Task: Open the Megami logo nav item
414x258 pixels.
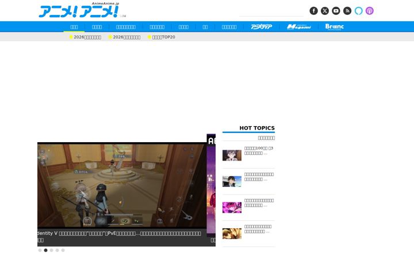Action: 298,27
